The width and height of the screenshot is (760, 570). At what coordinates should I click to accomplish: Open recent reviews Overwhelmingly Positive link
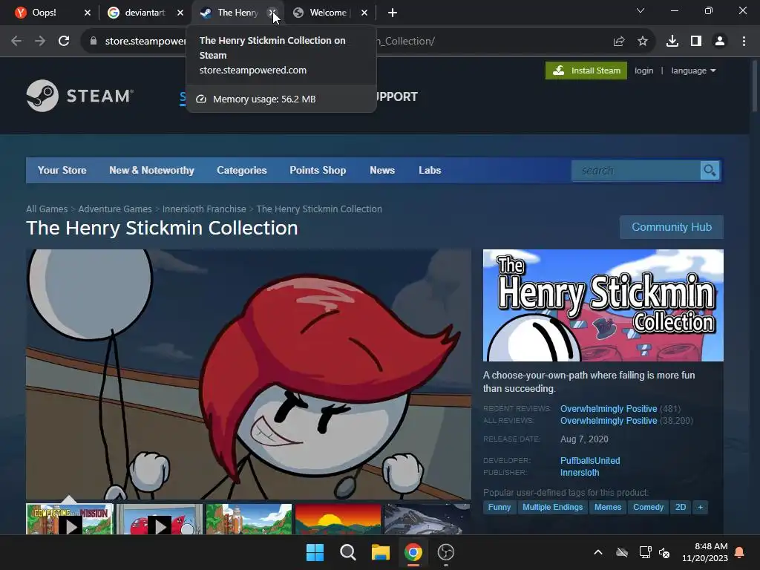[x=609, y=409]
